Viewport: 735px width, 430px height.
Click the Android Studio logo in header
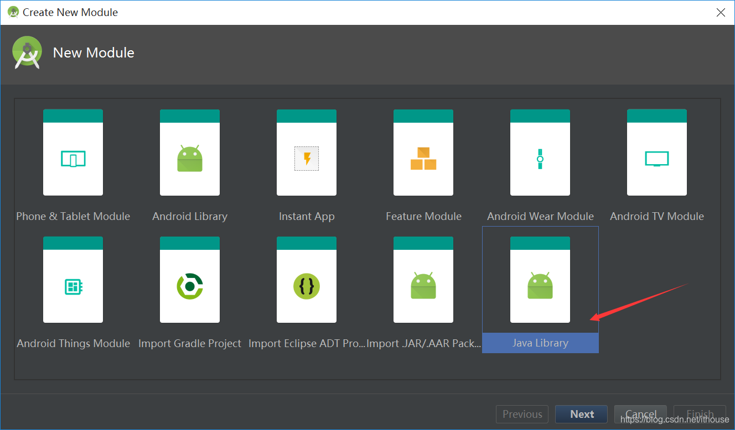click(27, 53)
